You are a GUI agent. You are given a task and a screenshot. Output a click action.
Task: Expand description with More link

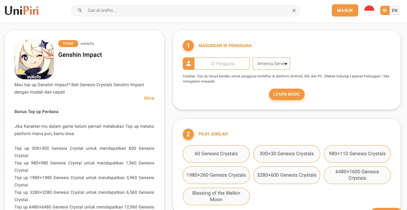[x=149, y=98]
